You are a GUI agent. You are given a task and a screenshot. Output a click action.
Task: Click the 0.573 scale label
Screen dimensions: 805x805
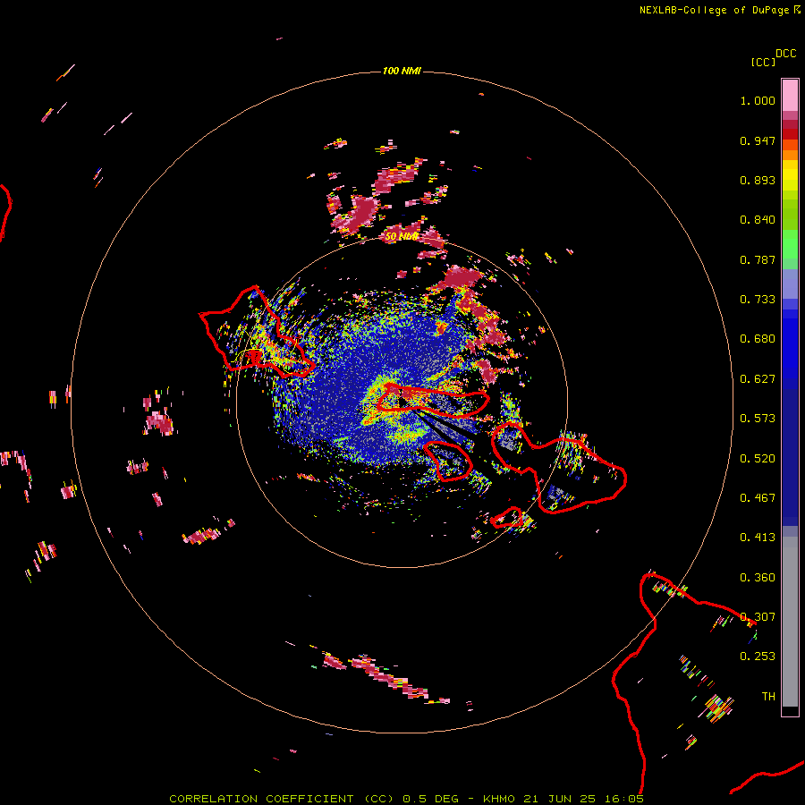pos(758,419)
